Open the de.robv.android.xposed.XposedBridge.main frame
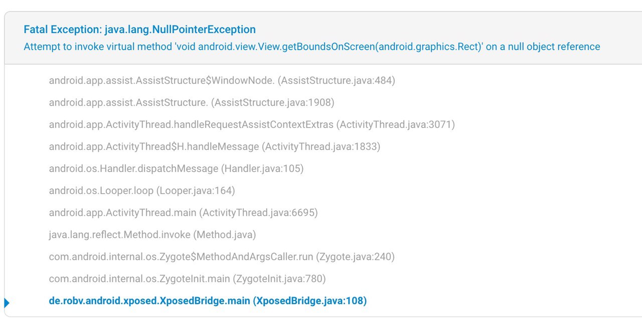 [x=208, y=301]
